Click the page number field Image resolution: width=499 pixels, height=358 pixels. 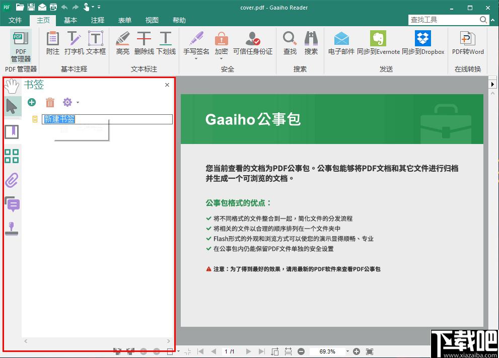(230, 351)
